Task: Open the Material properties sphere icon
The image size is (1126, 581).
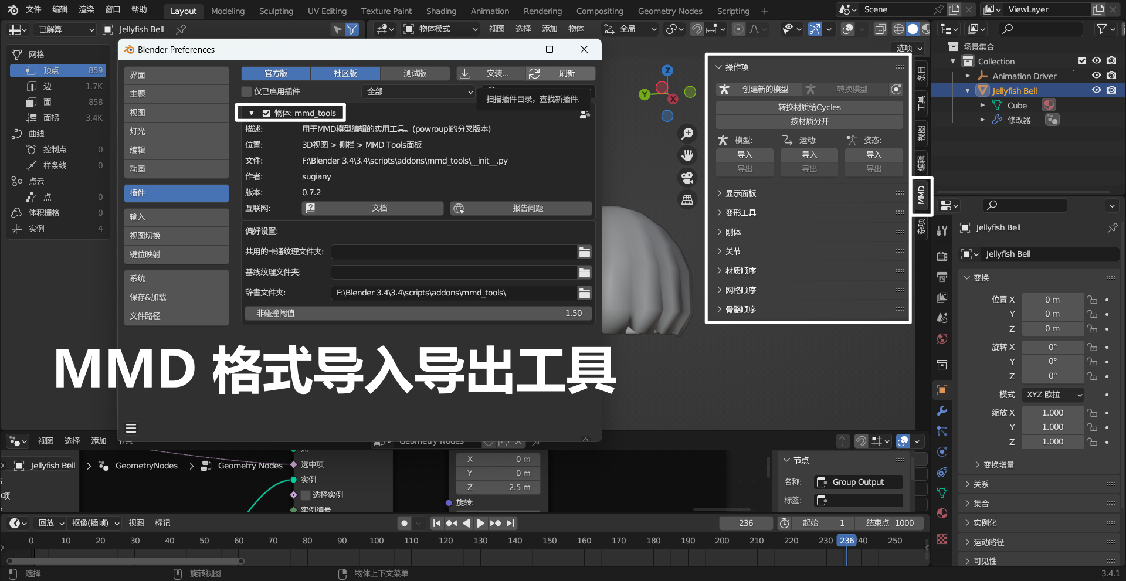Action: point(942,514)
